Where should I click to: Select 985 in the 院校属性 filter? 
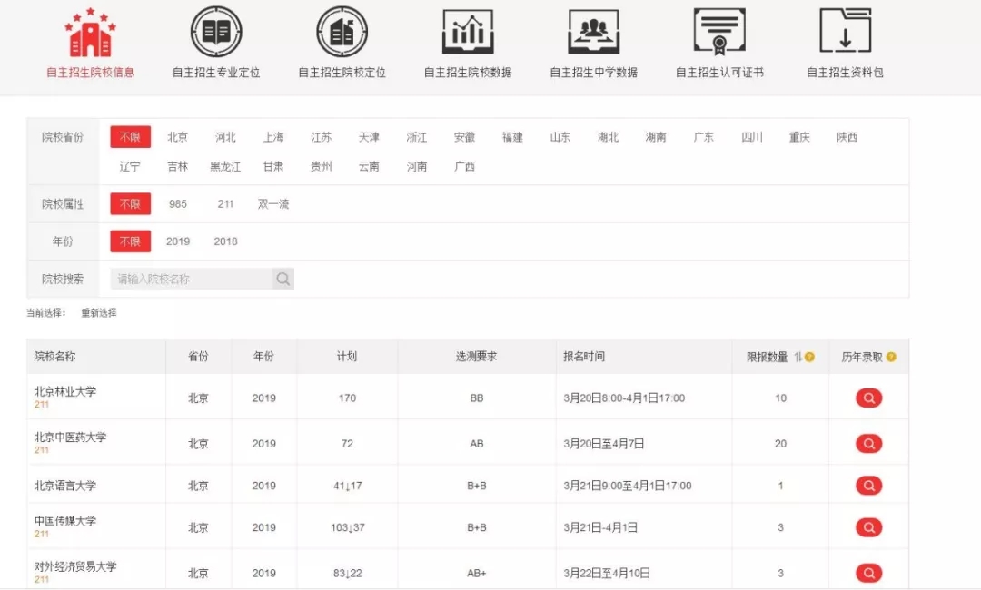pyautogui.click(x=178, y=204)
